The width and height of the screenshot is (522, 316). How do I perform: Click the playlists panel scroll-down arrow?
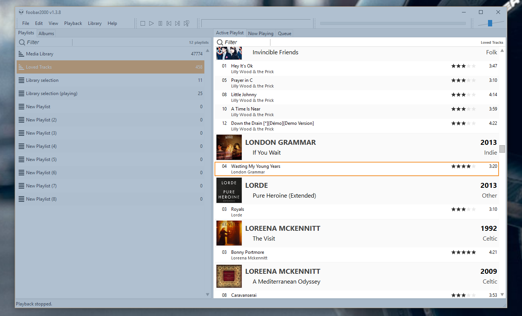pos(207,295)
